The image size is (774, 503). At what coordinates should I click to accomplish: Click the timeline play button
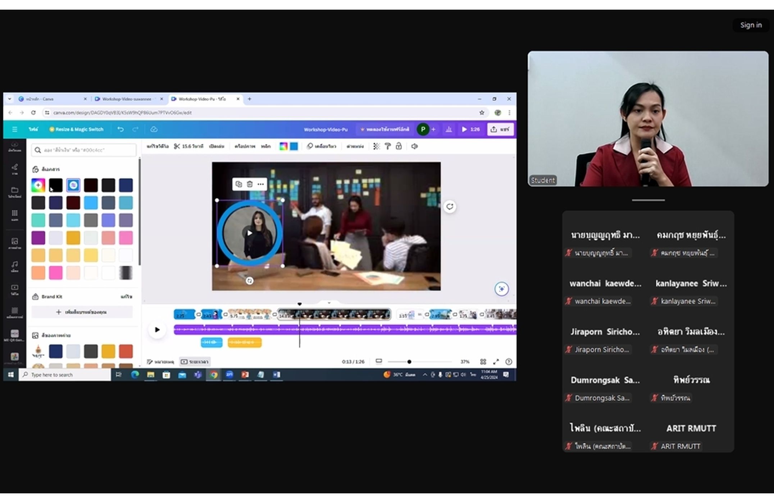pyautogui.click(x=157, y=330)
